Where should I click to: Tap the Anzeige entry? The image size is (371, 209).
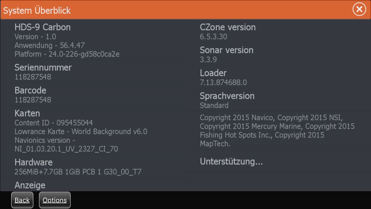click(x=30, y=185)
